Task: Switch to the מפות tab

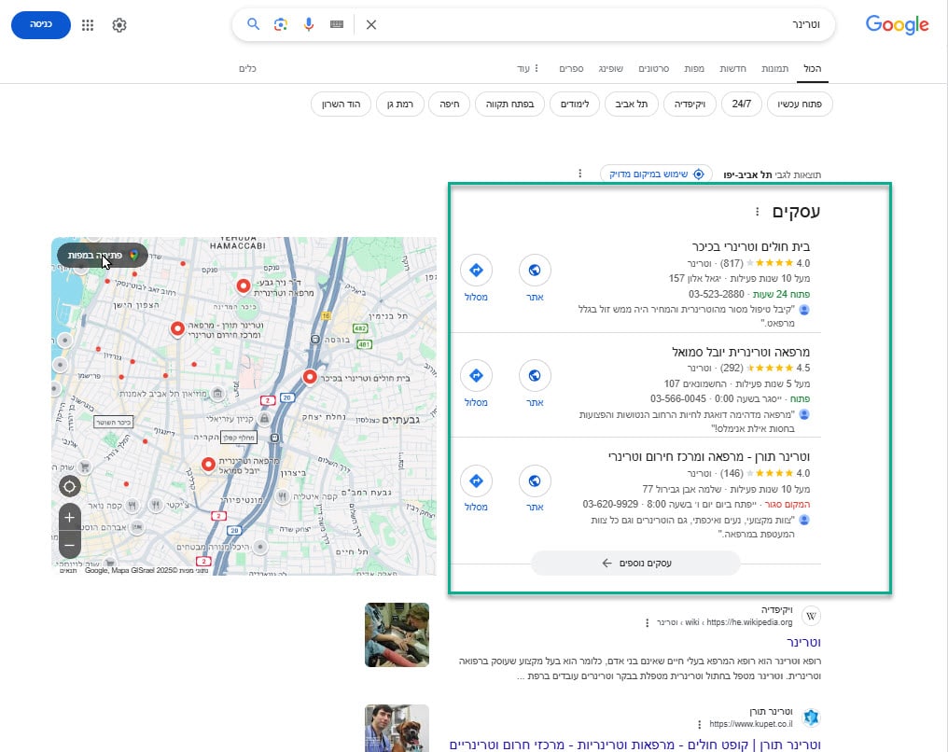Action: coord(694,68)
